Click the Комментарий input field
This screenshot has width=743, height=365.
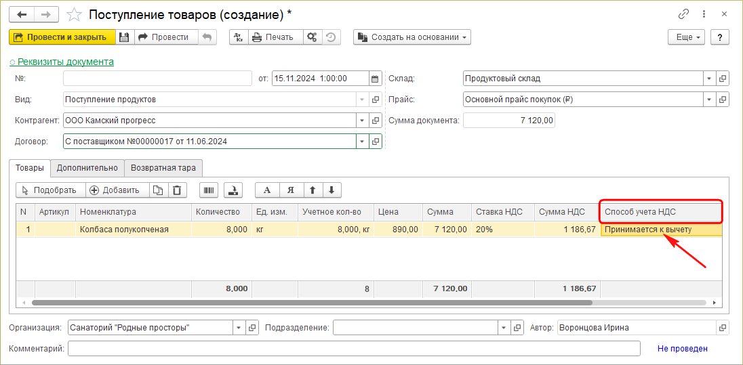[353, 349]
